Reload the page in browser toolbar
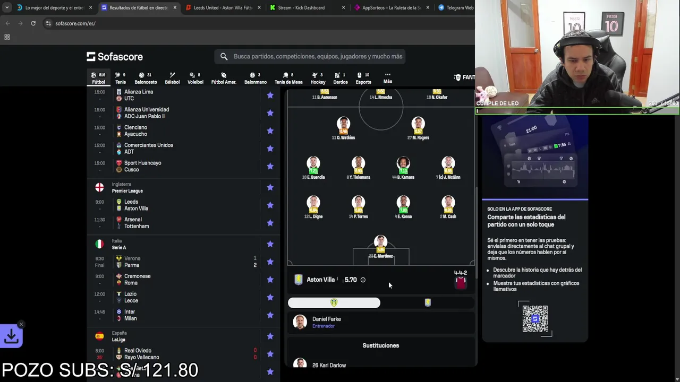680x382 pixels. [x=33, y=23]
